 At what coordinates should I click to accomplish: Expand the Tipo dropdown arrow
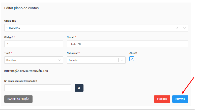[59, 60]
